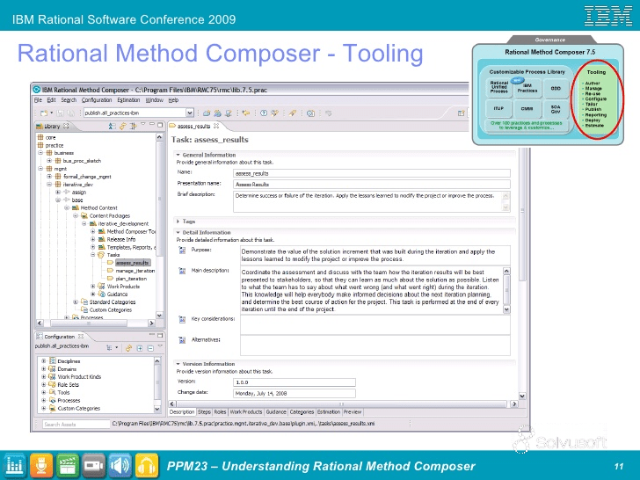Click the rich text editor icon beside Alternatives

(x=183, y=339)
